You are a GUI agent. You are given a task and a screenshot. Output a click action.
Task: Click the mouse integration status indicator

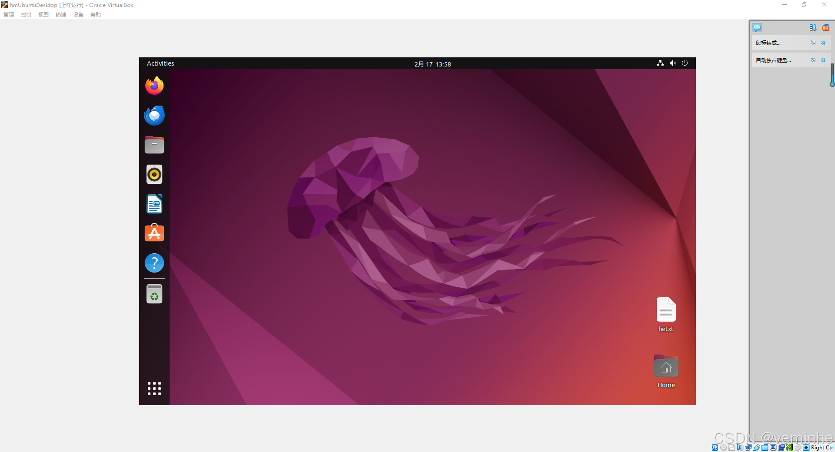pos(798,447)
